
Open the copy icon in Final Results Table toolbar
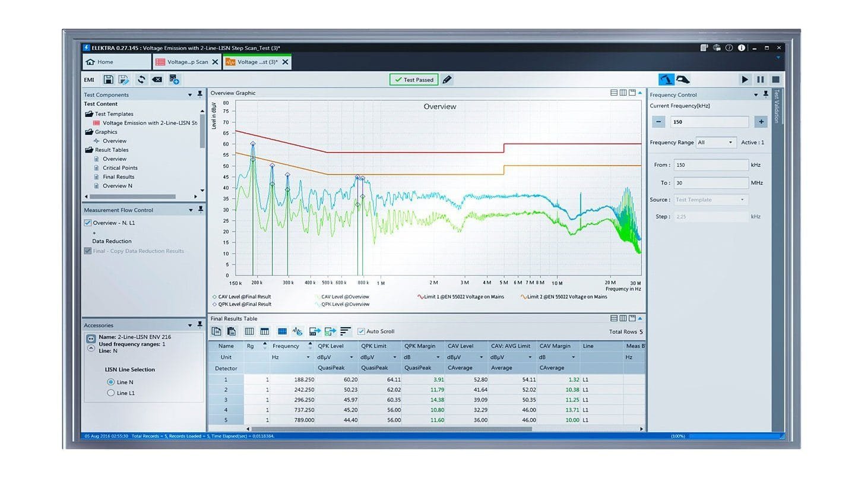217,331
